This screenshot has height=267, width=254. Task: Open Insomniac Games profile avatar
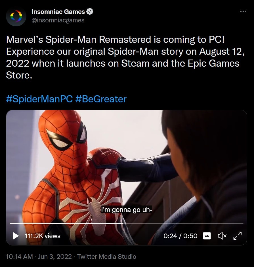[x=16, y=16]
